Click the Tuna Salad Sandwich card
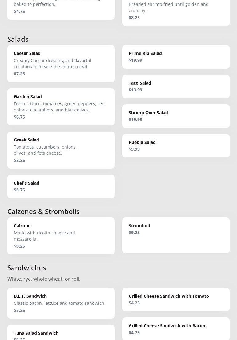The image size is (237, 340). 61,334
